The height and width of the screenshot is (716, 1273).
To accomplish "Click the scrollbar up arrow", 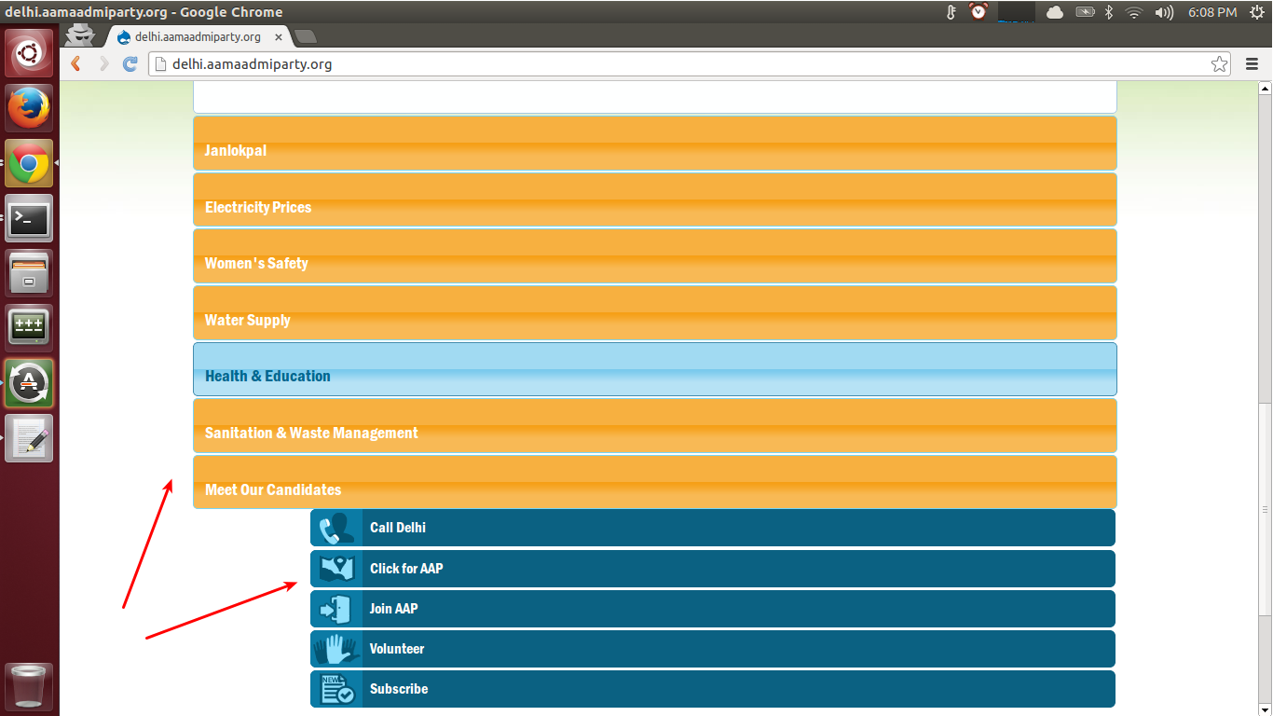I will pyautogui.click(x=1265, y=89).
